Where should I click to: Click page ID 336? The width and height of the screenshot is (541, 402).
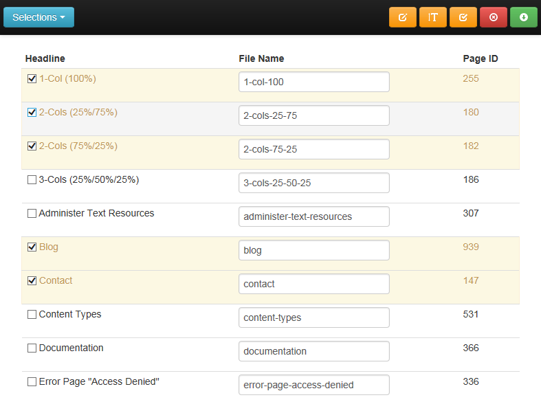click(471, 381)
